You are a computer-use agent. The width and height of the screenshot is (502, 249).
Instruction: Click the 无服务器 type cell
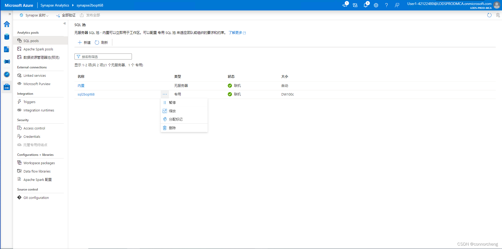point(181,86)
